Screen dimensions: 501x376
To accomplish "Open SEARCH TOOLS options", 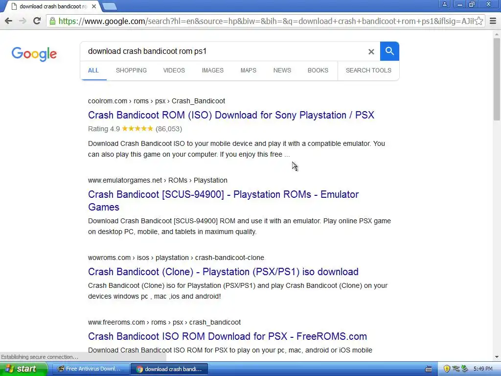I will (368, 70).
